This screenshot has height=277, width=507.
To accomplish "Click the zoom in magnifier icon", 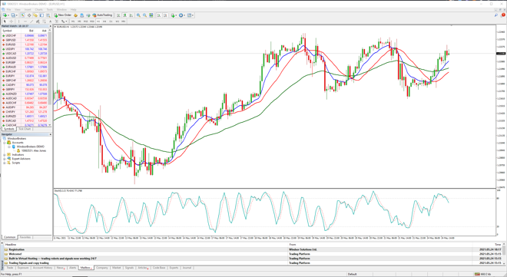I will (138, 15).
